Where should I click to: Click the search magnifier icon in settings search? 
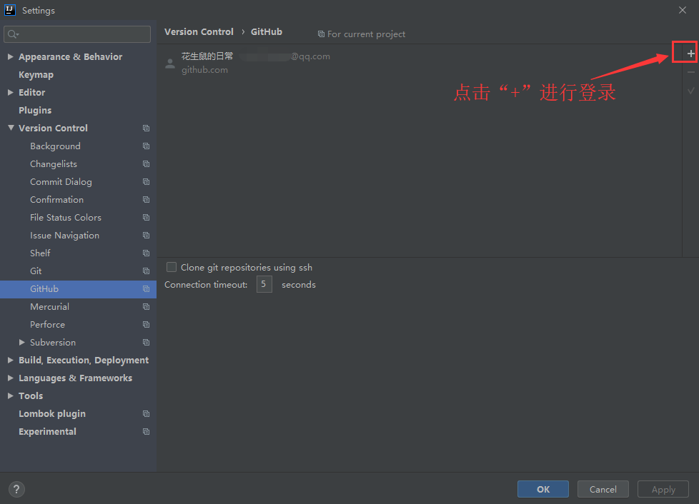[x=13, y=34]
